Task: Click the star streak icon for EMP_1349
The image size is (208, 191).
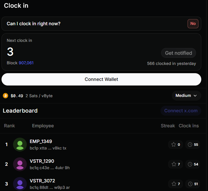Action: (x=173, y=145)
